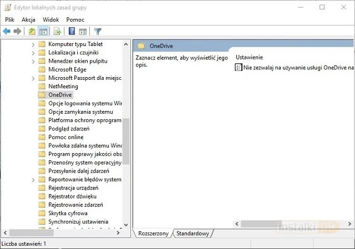Viewport: 355px width, 249px height.
Task: Select the Rozszerzony tab
Action: 153,233
